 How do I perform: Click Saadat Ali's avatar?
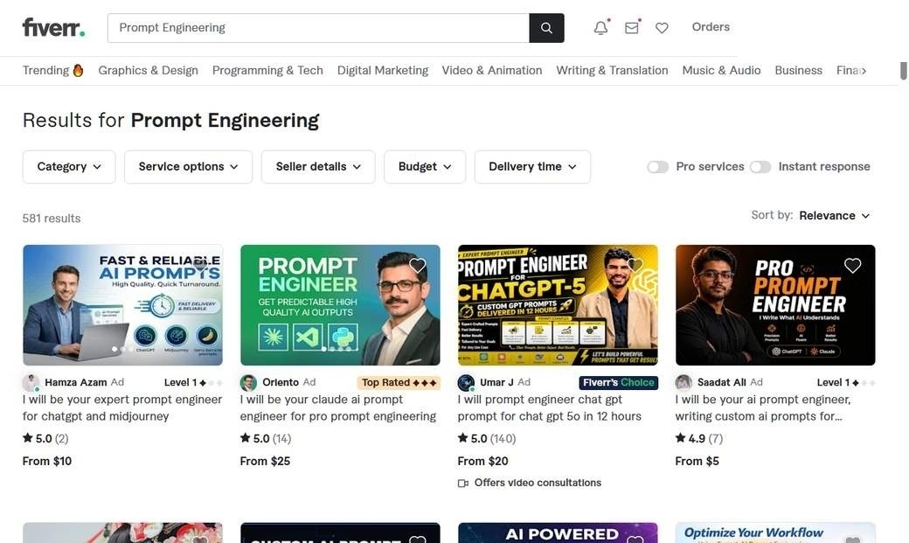click(x=683, y=382)
